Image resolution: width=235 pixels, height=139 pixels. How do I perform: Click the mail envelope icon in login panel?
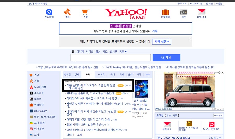click(x=167, y=125)
